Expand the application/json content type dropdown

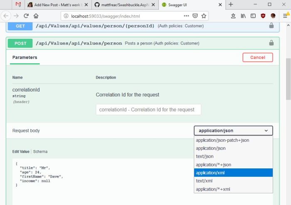click(x=233, y=131)
